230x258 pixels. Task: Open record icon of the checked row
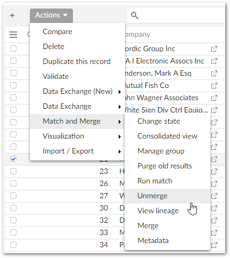(x=214, y=159)
